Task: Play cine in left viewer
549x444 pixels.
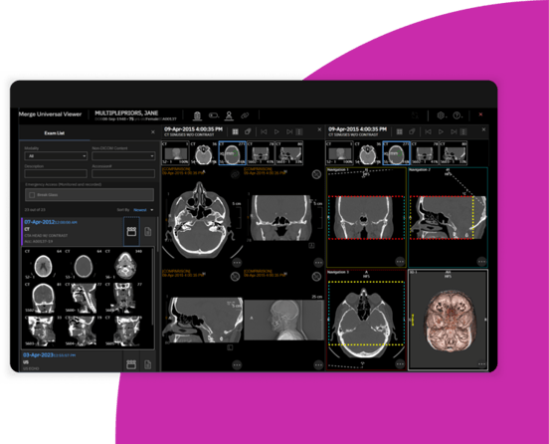Action: pyautogui.click(x=276, y=131)
